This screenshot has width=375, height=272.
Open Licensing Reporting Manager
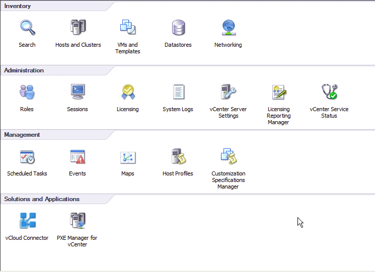[x=279, y=92]
